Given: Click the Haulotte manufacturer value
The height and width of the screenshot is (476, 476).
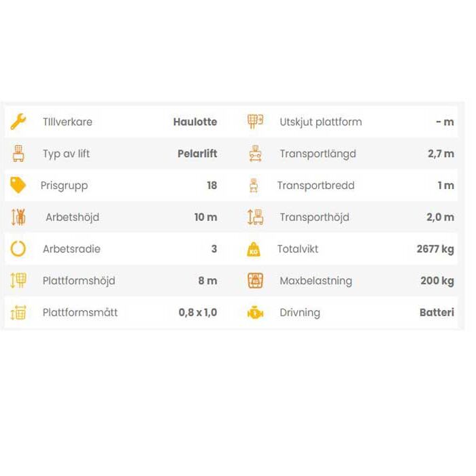Looking at the screenshot, I should click(195, 122).
